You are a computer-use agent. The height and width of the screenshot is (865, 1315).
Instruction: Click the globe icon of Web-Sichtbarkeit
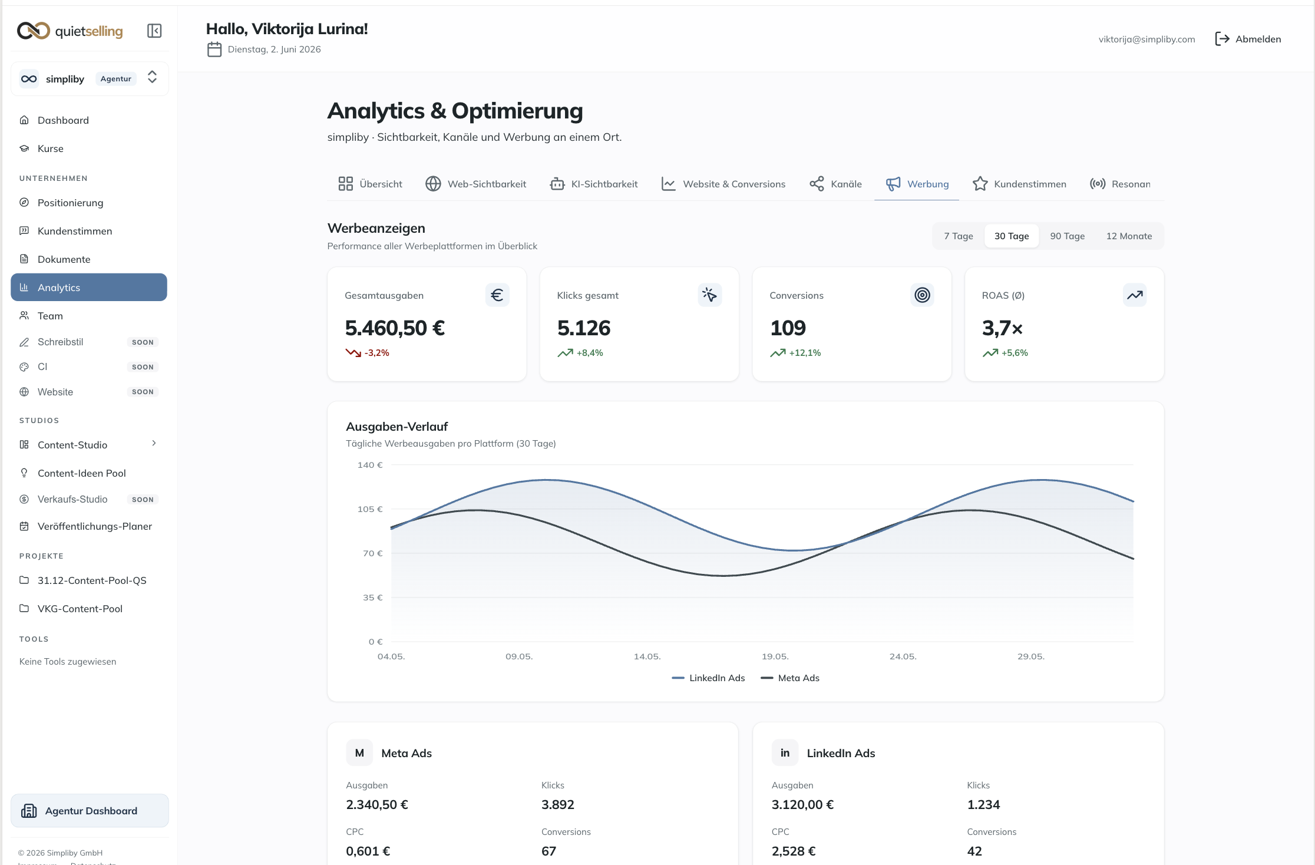tap(433, 184)
